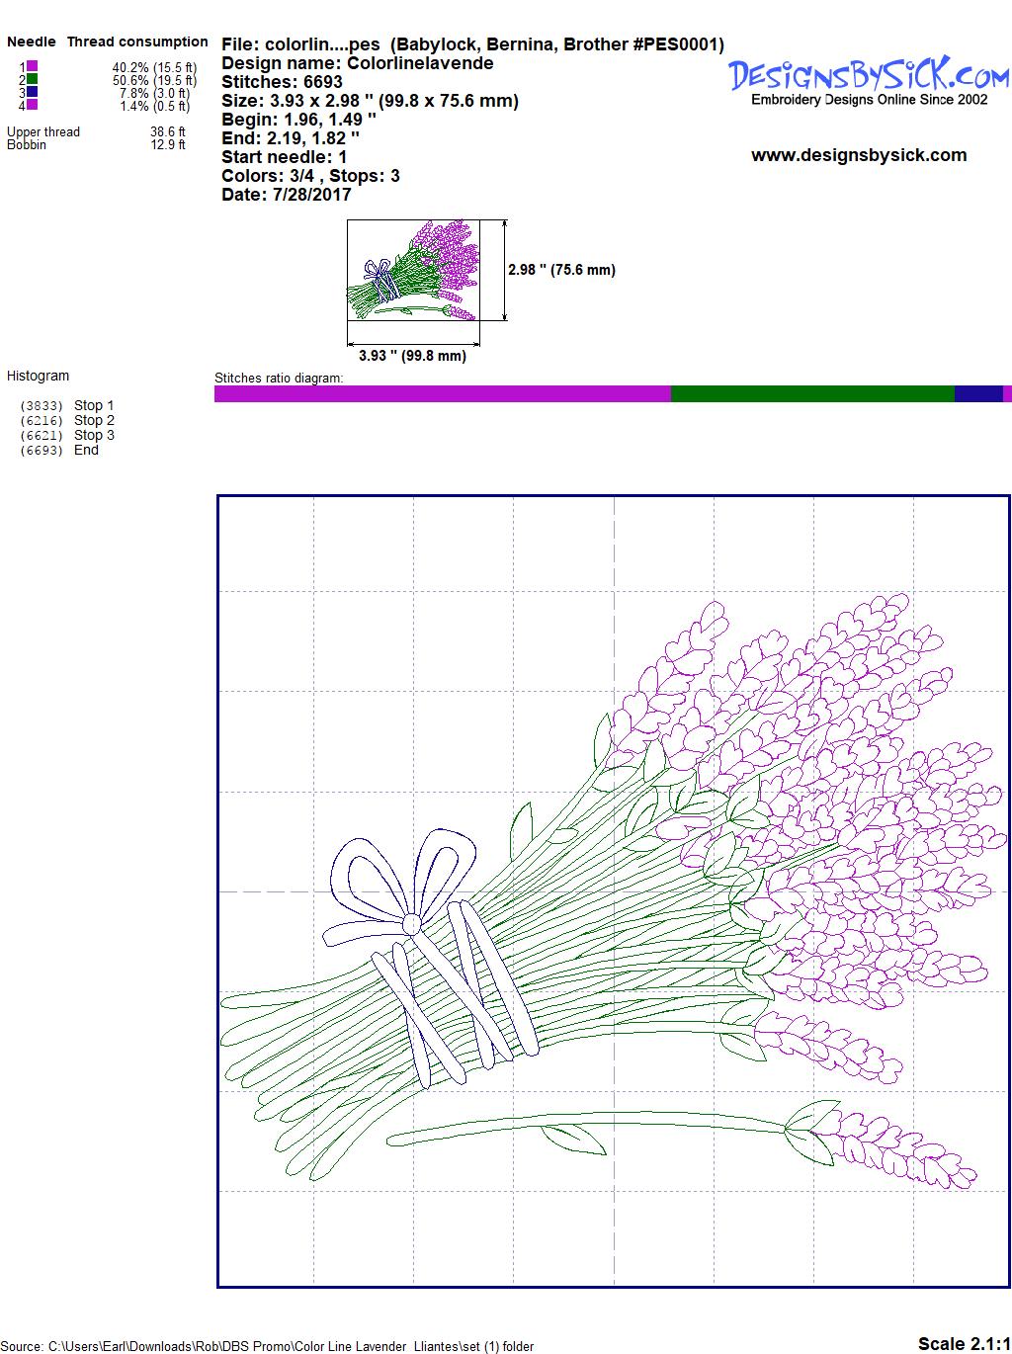Click the Source file path text
Image resolution: width=1012 pixels, height=1354 pixels.
(267, 1346)
